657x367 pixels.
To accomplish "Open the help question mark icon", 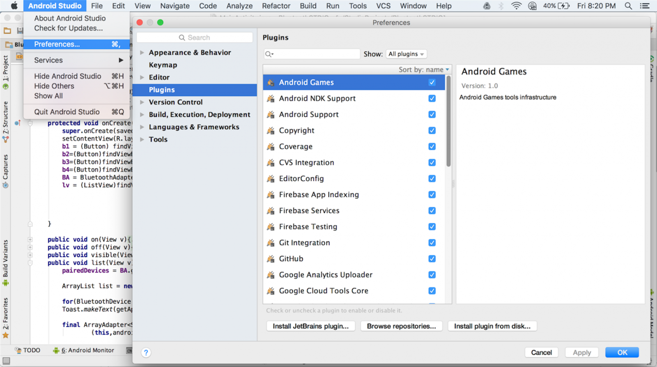I will point(146,353).
